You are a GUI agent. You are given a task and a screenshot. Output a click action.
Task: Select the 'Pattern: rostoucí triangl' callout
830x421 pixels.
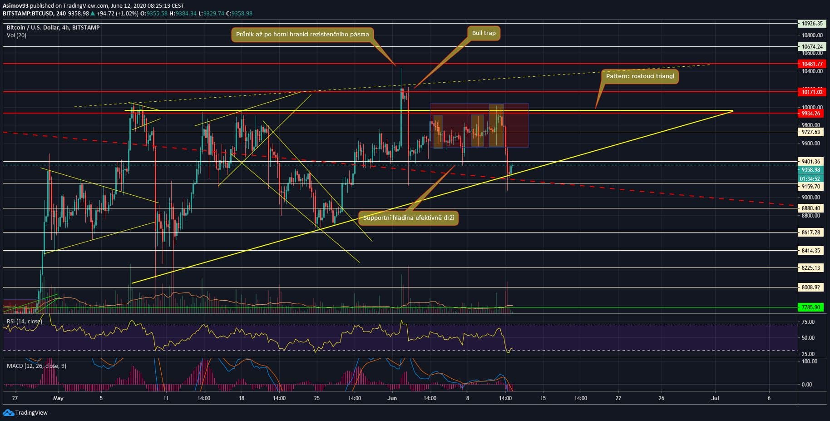tap(640, 76)
